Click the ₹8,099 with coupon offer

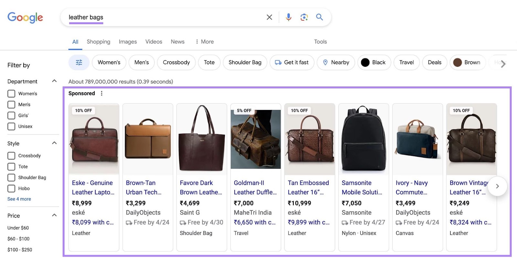93,222
